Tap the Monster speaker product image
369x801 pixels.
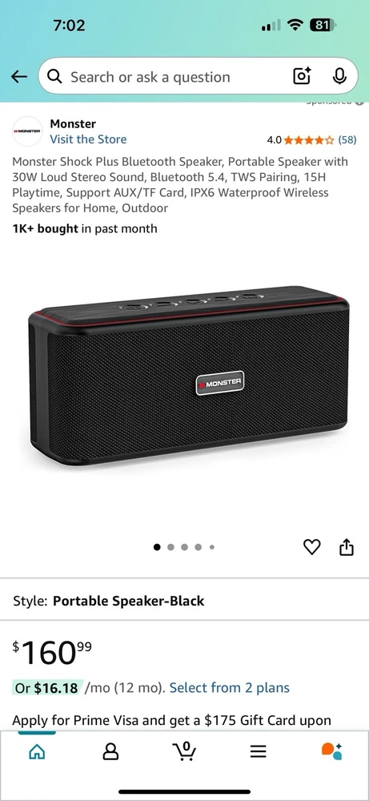click(189, 376)
